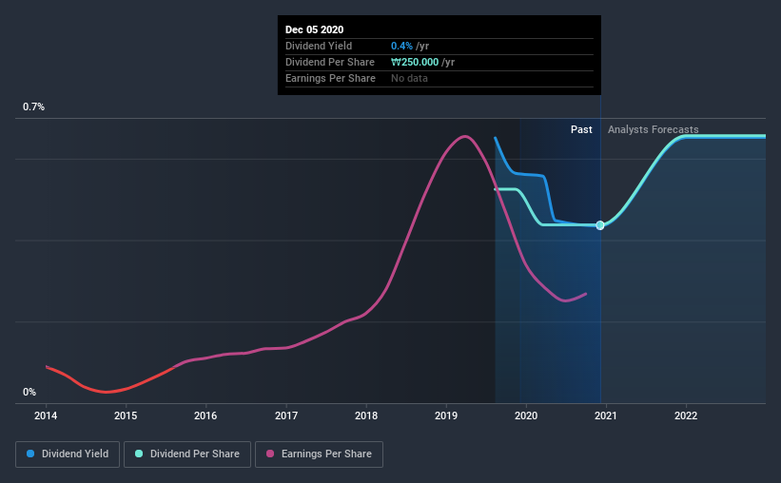
Task: Select the 2020 x-axis label
Action: [x=526, y=415]
